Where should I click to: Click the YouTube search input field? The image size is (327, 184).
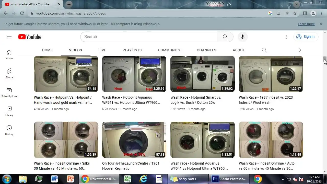coord(149,37)
